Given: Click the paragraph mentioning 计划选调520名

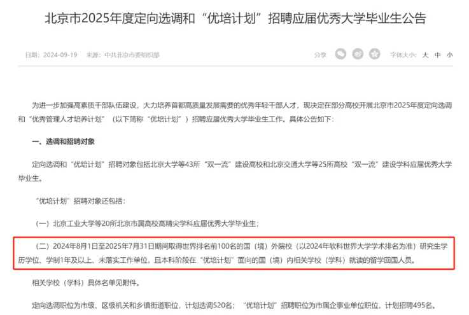Looking at the screenshot, I should point(234,305).
